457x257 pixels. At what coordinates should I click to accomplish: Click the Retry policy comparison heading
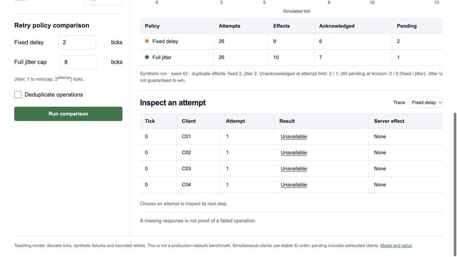click(52, 26)
